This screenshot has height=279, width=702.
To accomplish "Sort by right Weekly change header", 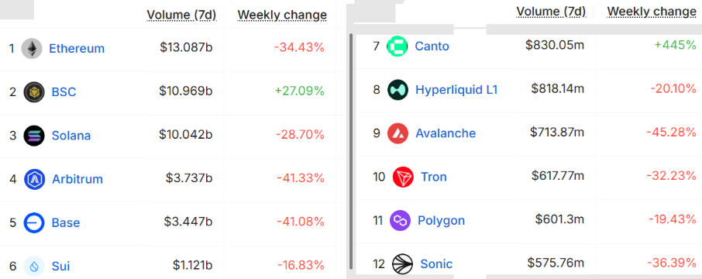I will [x=652, y=12].
